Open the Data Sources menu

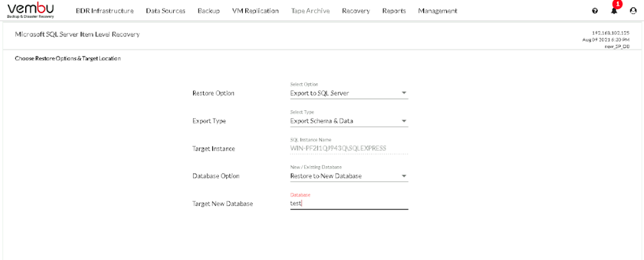pyautogui.click(x=165, y=11)
